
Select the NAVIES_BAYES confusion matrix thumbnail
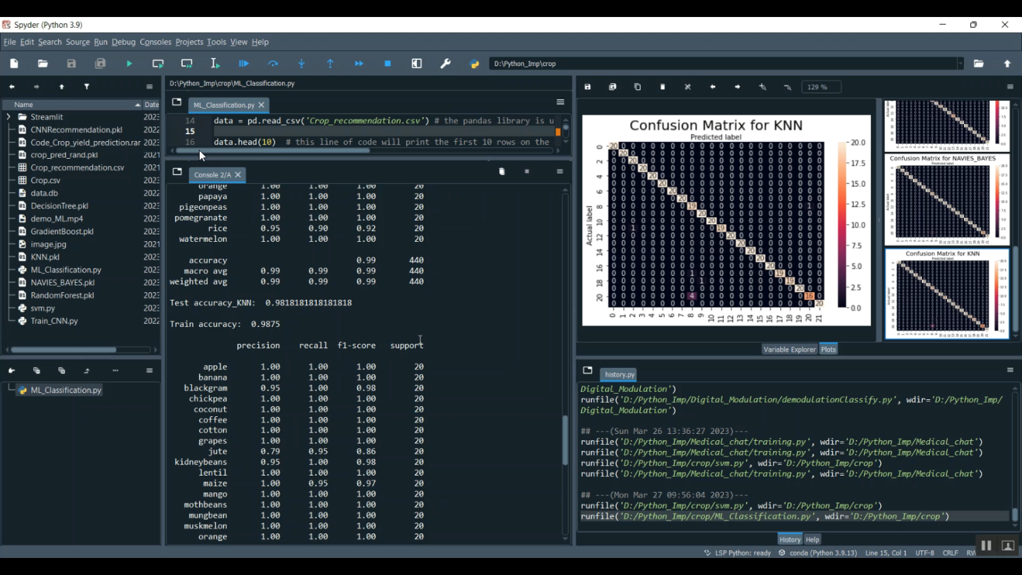946,200
